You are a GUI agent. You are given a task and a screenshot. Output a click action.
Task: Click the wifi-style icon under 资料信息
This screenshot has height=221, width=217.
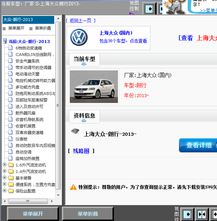(84, 120)
